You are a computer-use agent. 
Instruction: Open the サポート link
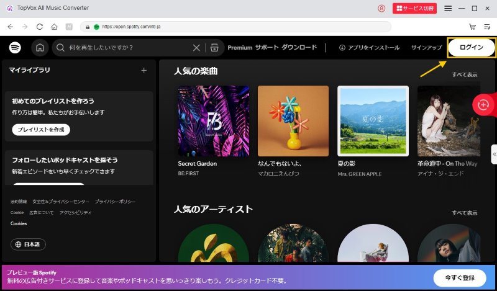coord(267,48)
